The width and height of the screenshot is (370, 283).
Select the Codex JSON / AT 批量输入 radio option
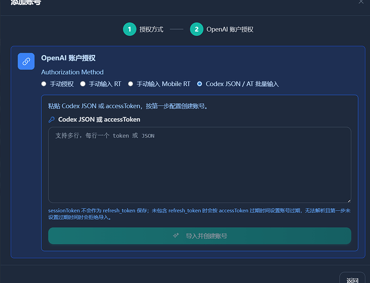(x=199, y=84)
